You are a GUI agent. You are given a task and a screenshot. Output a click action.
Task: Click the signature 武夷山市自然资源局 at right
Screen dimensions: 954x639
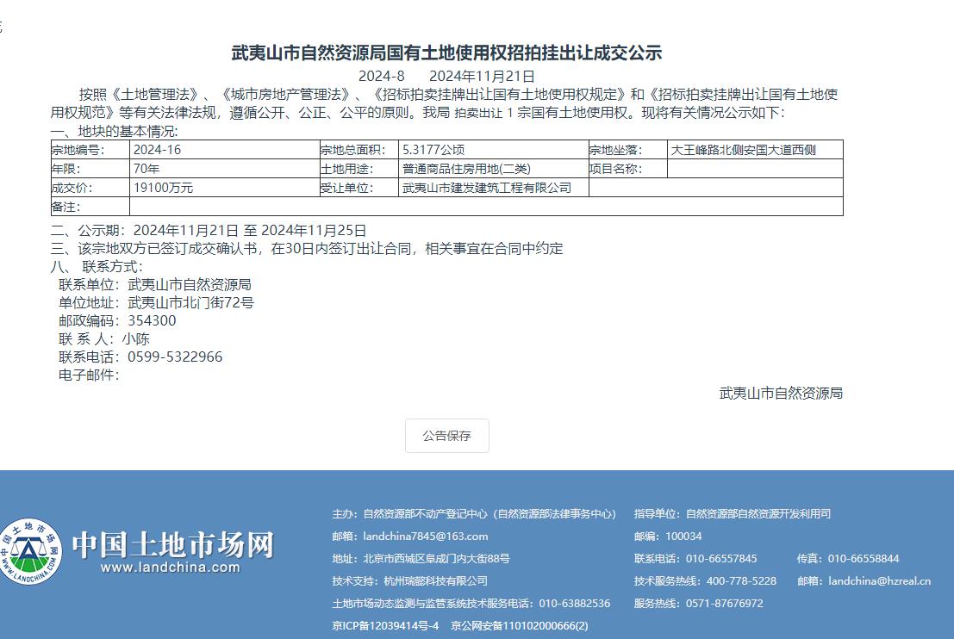coord(781,394)
